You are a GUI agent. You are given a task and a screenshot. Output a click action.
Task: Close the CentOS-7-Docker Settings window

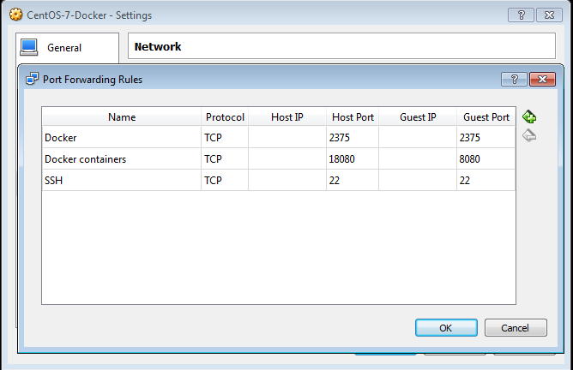549,15
